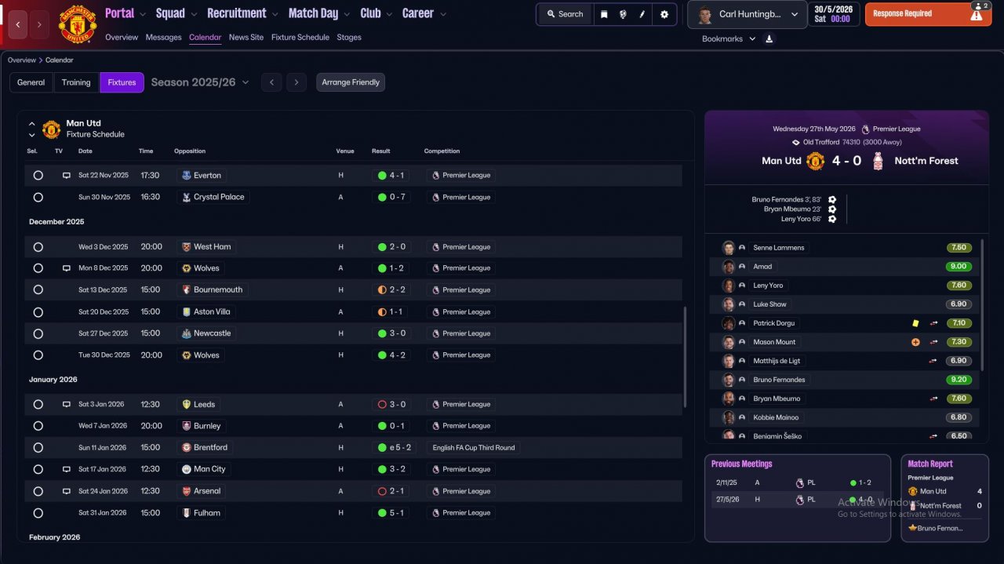Select the Brentford fixture radio button
Image resolution: width=1004 pixels, height=564 pixels.
coord(38,448)
